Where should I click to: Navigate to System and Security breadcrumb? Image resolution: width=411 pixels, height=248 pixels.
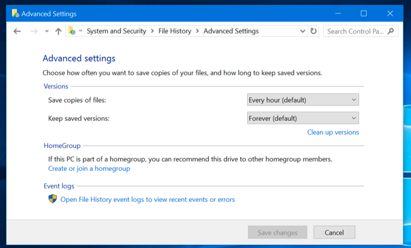click(116, 31)
